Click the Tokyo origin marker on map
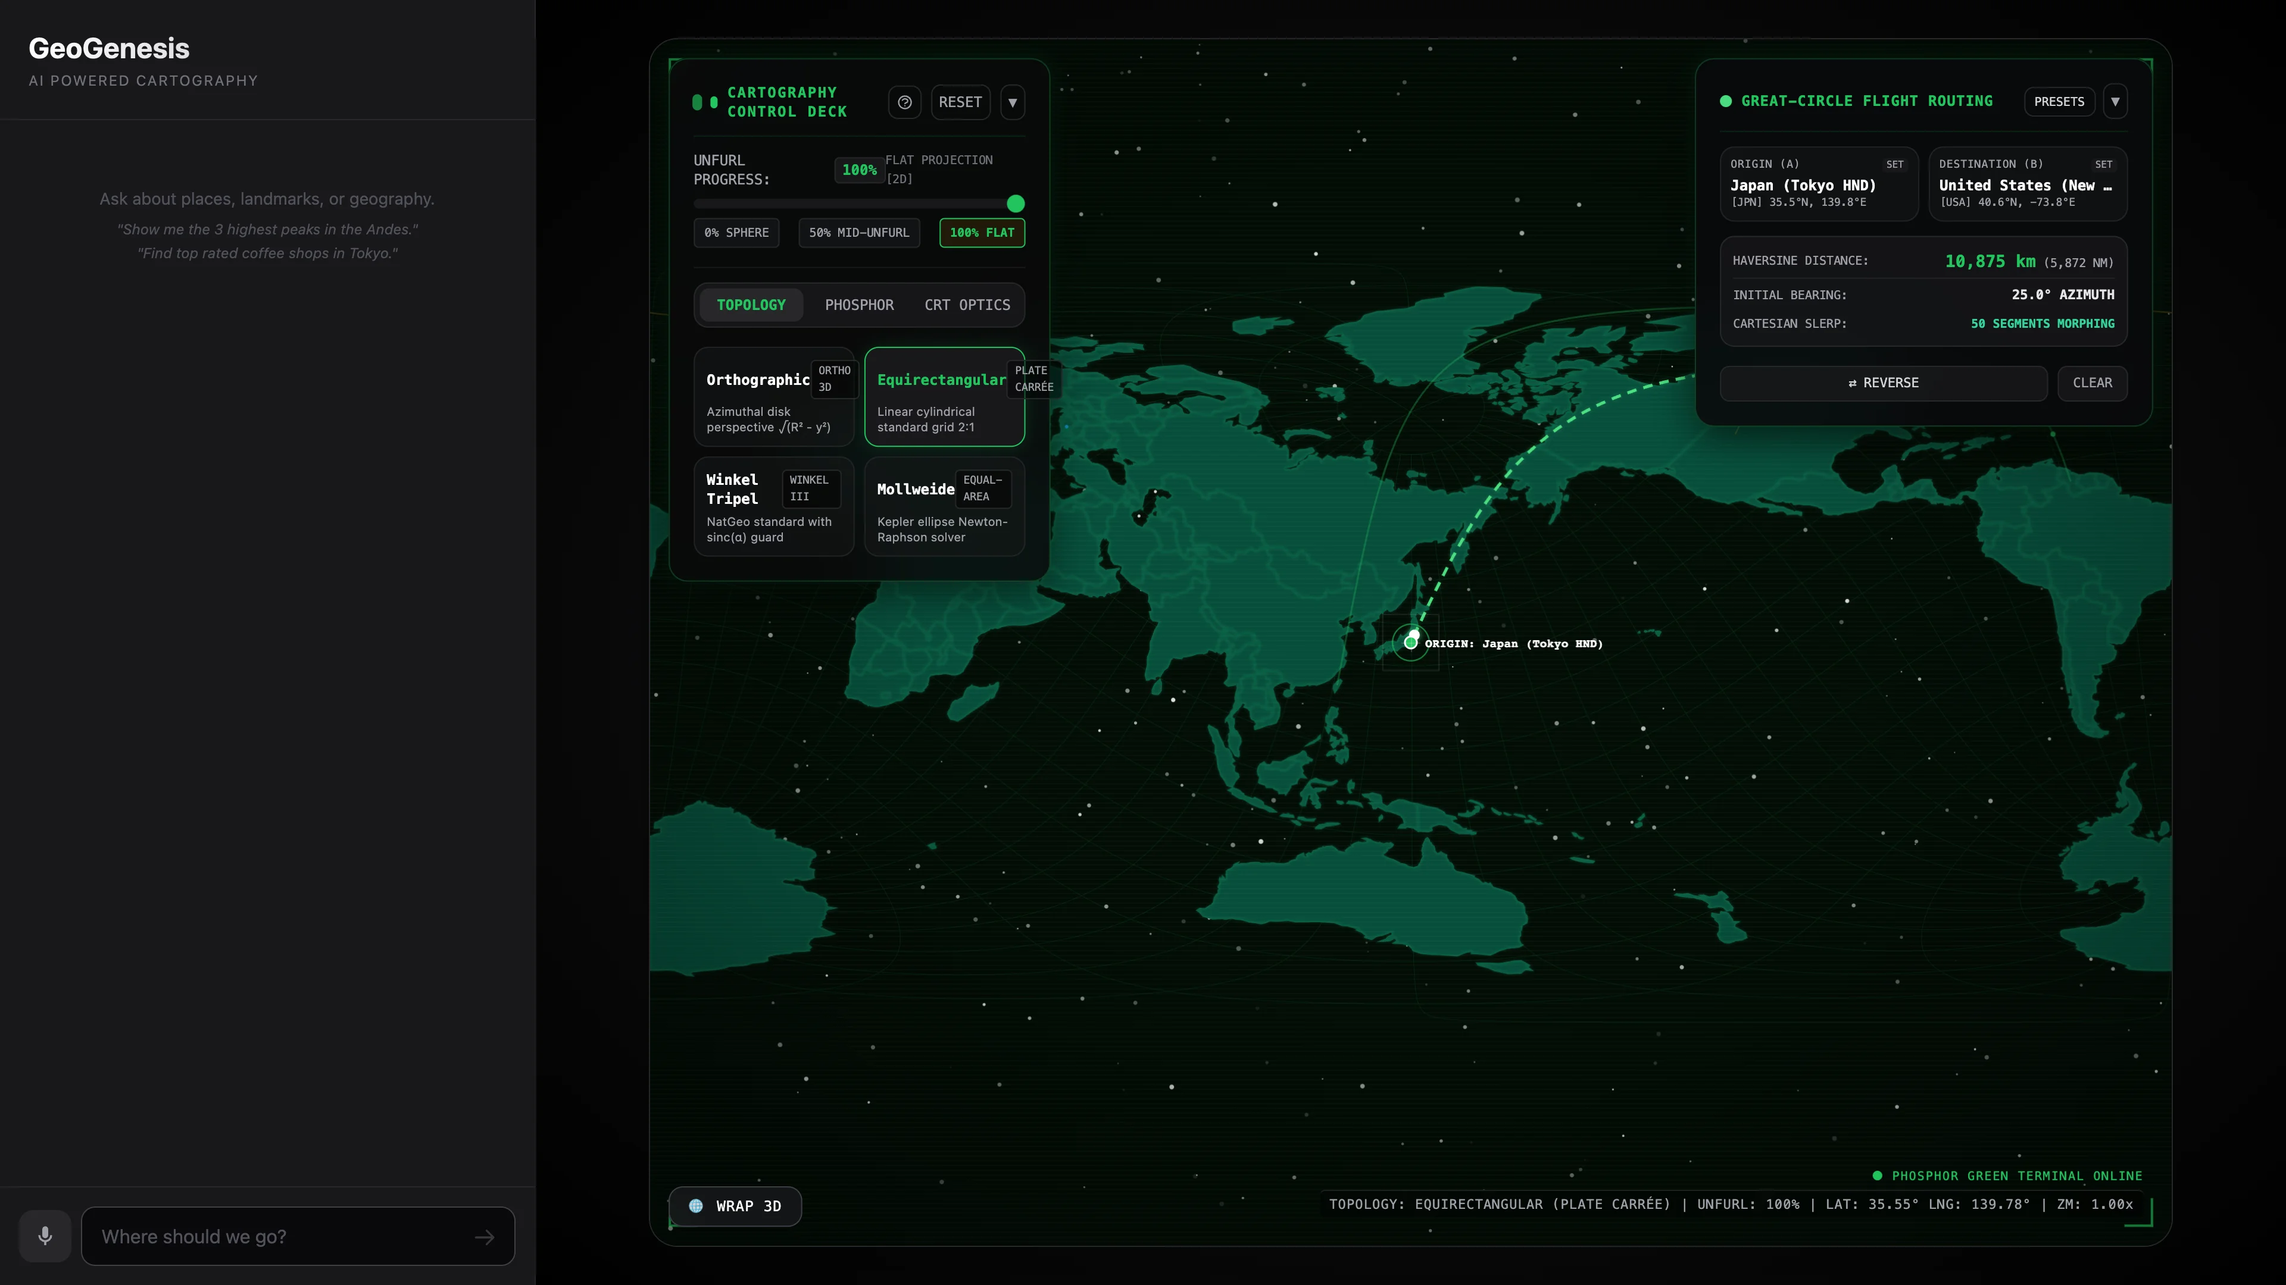Image resolution: width=2286 pixels, height=1285 pixels. coord(1411,641)
